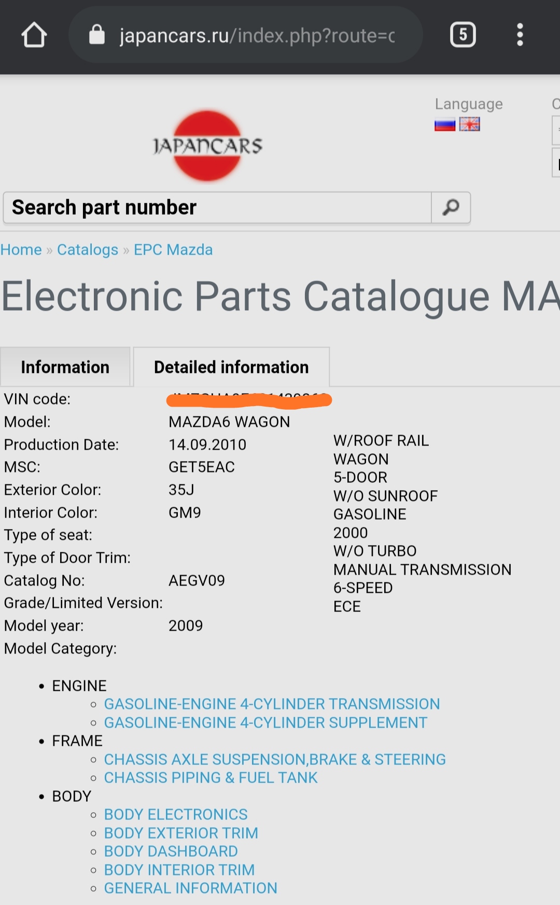Focus the Search part number field
The height and width of the screenshot is (905, 560).
[218, 207]
